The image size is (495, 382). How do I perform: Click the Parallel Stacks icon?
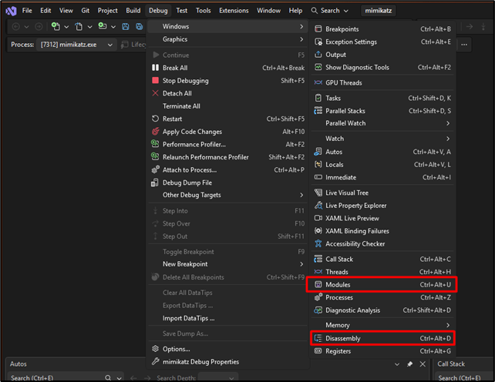[318, 111]
